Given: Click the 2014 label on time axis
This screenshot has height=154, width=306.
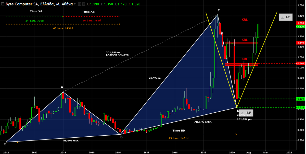Looking at the screenshot, I should coord(63,152).
